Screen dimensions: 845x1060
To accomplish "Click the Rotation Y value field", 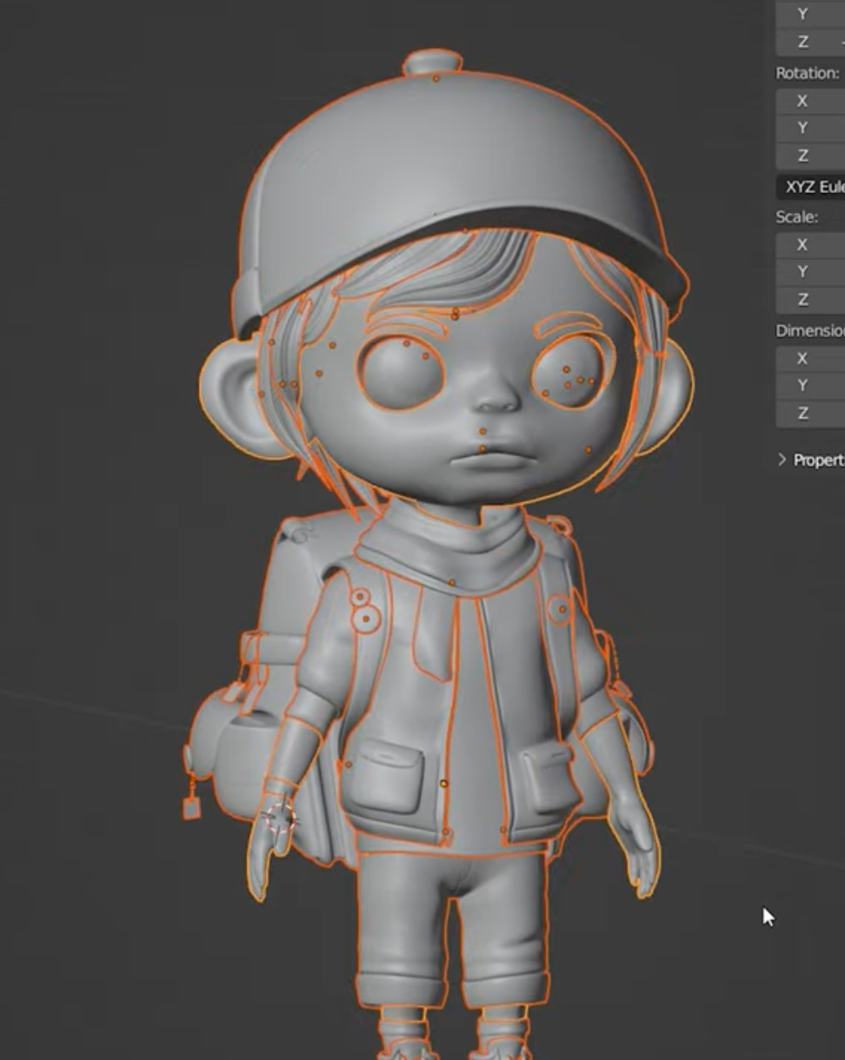I will (817, 128).
